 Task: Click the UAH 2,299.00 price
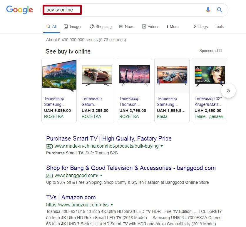(95, 111)
